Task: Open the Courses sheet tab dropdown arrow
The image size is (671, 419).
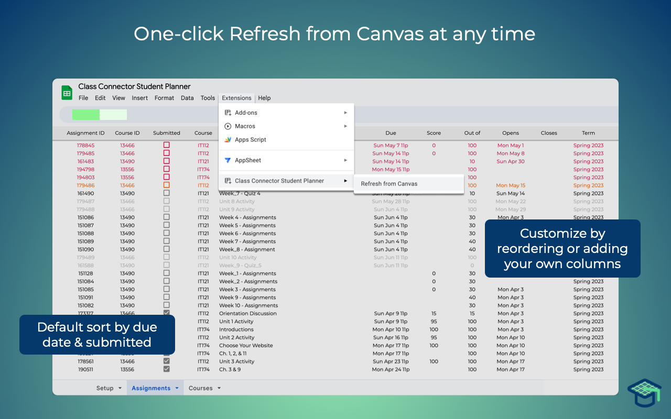Action: coord(219,388)
